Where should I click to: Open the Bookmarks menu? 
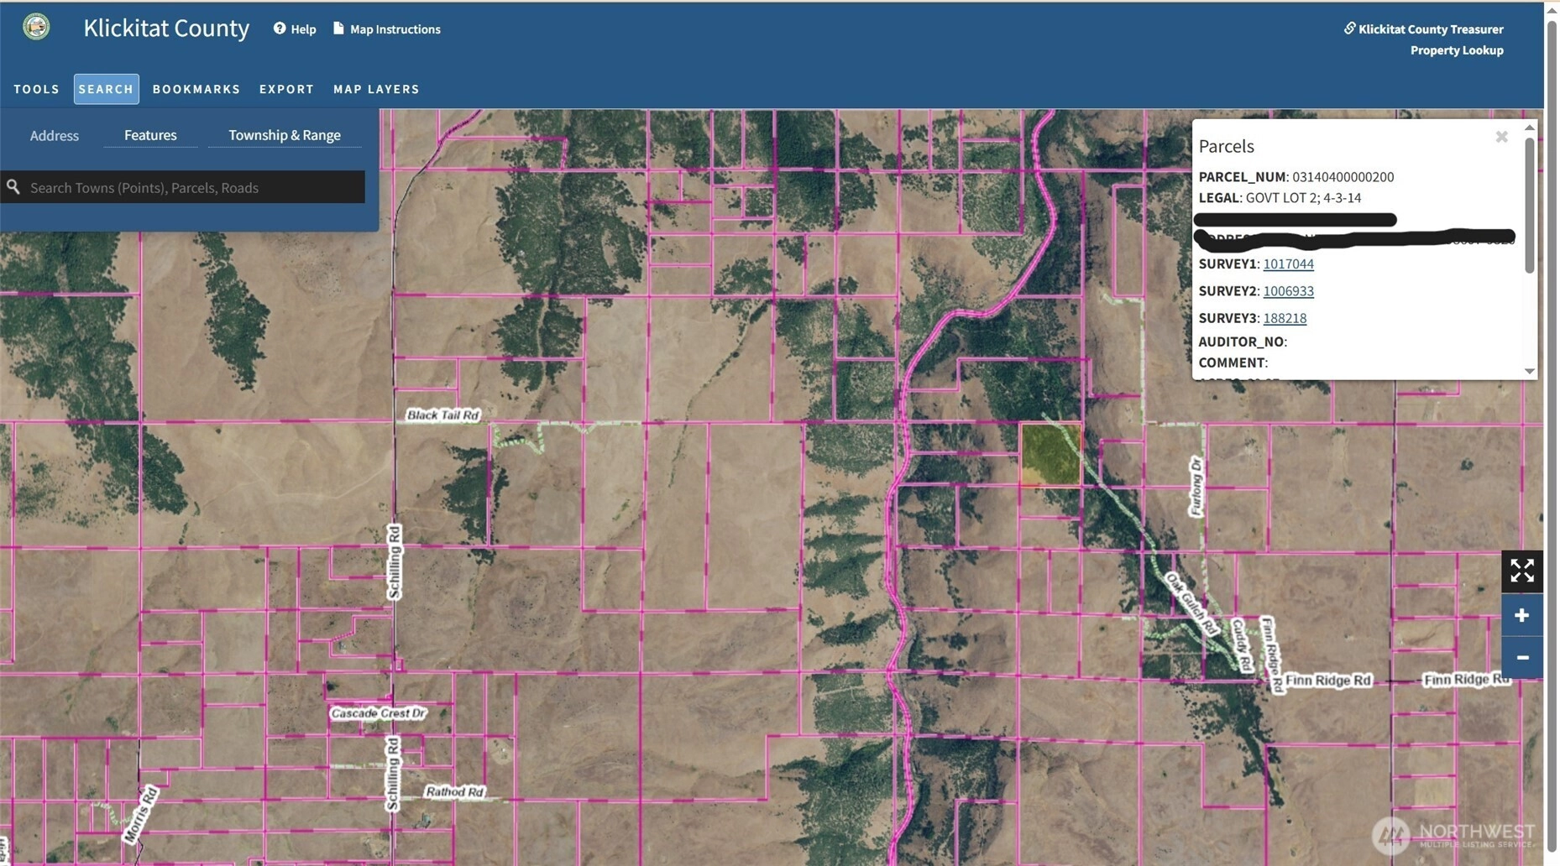click(x=196, y=89)
